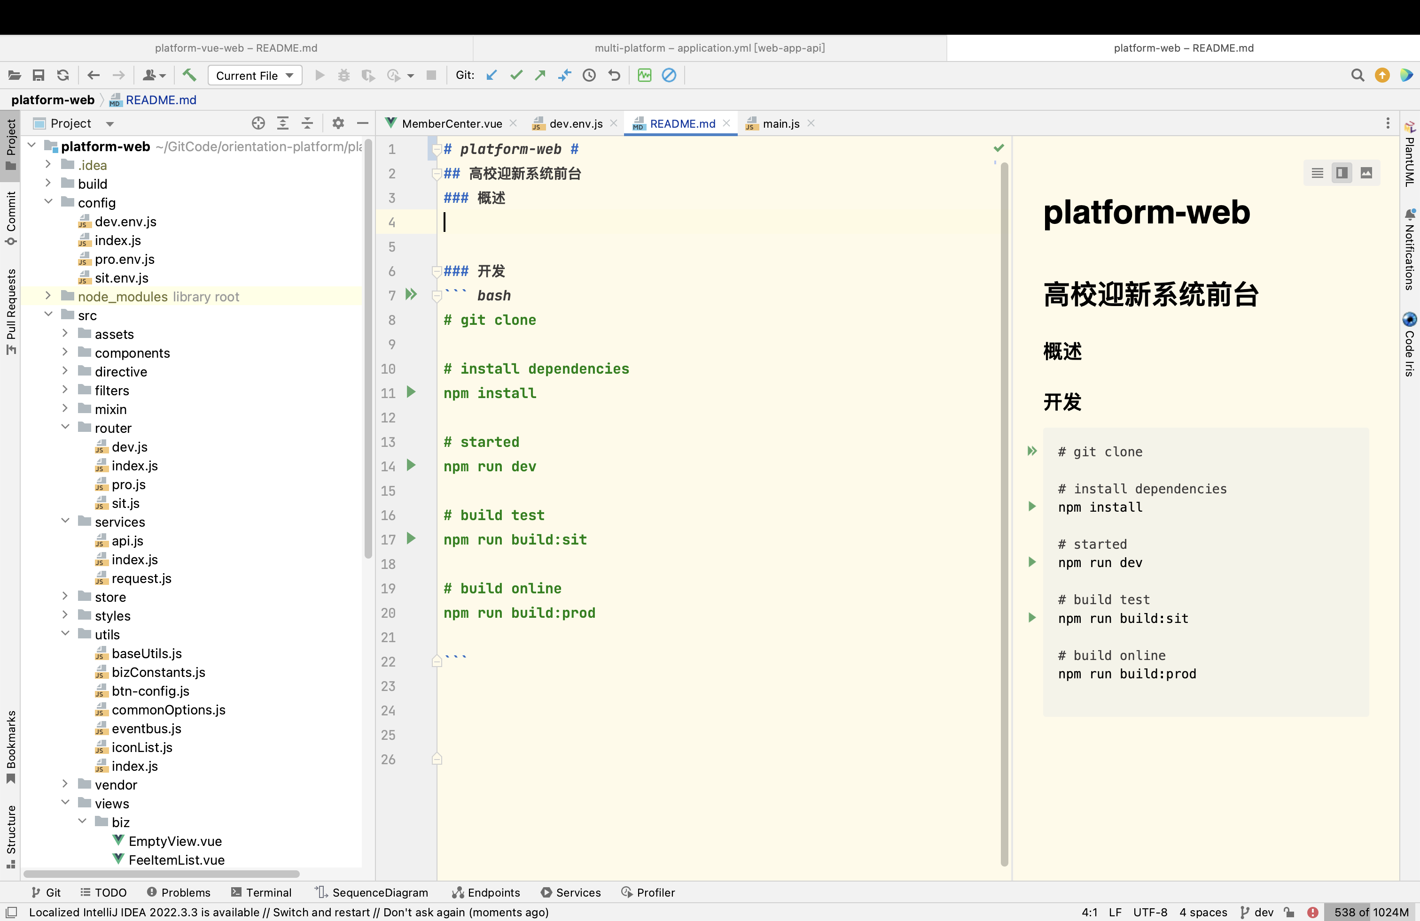The height and width of the screenshot is (921, 1420).
Task: Open the TODO tool window
Action: (103, 892)
